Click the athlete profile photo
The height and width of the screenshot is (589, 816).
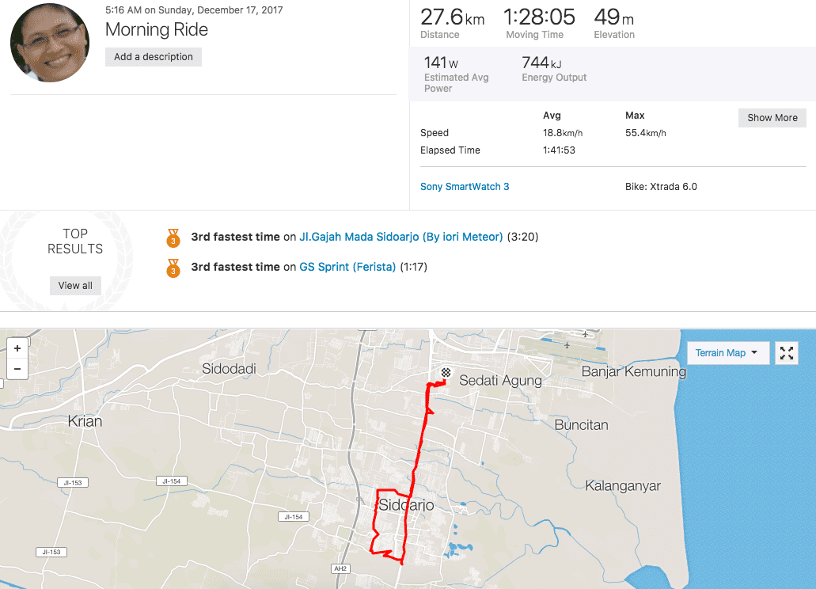tap(50, 43)
